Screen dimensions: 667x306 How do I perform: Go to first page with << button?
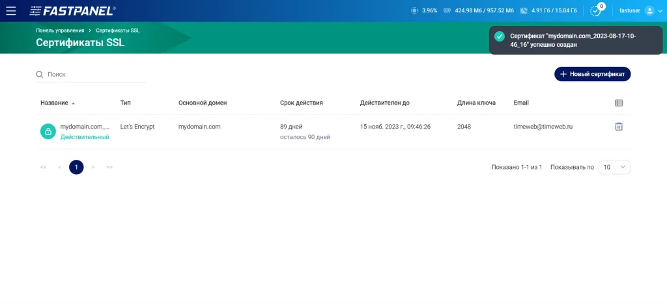tap(43, 167)
